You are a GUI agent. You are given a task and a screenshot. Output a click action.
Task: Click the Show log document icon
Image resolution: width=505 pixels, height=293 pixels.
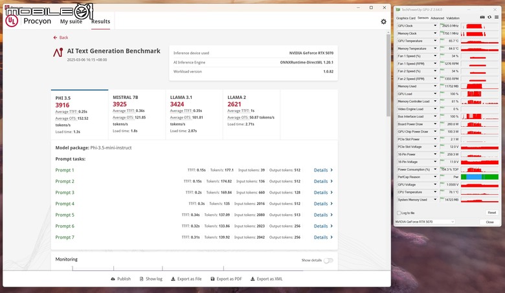pyautogui.click(x=141, y=279)
